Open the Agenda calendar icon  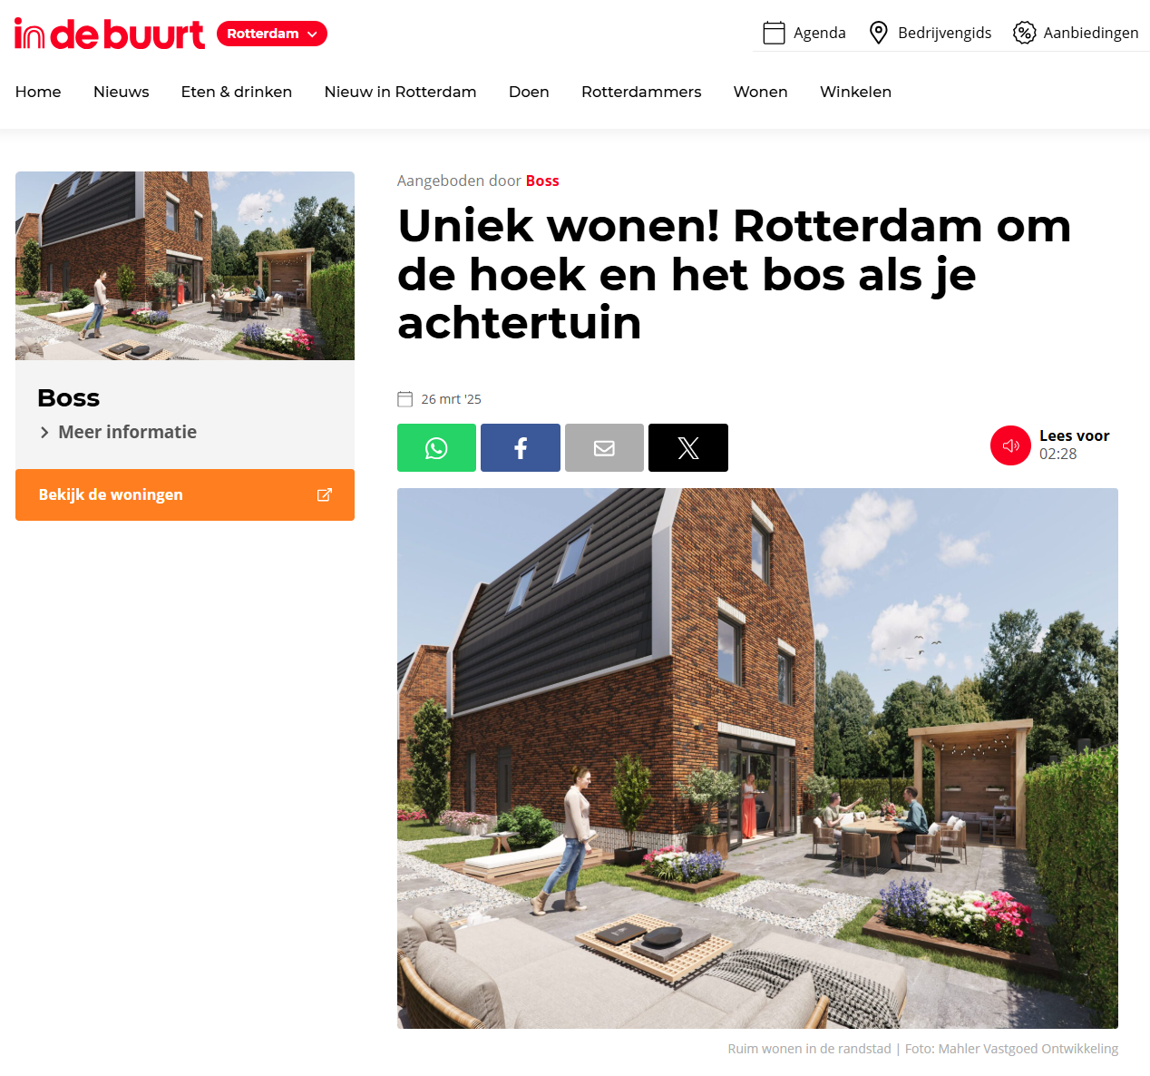tap(774, 33)
